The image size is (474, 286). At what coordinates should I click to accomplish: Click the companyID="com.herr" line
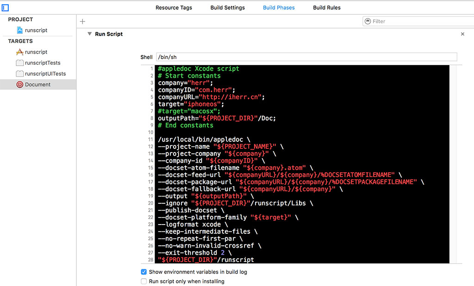tap(196, 90)
